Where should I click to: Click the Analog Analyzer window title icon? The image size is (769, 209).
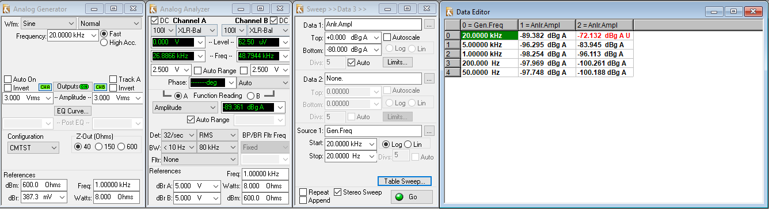(154, 9)
